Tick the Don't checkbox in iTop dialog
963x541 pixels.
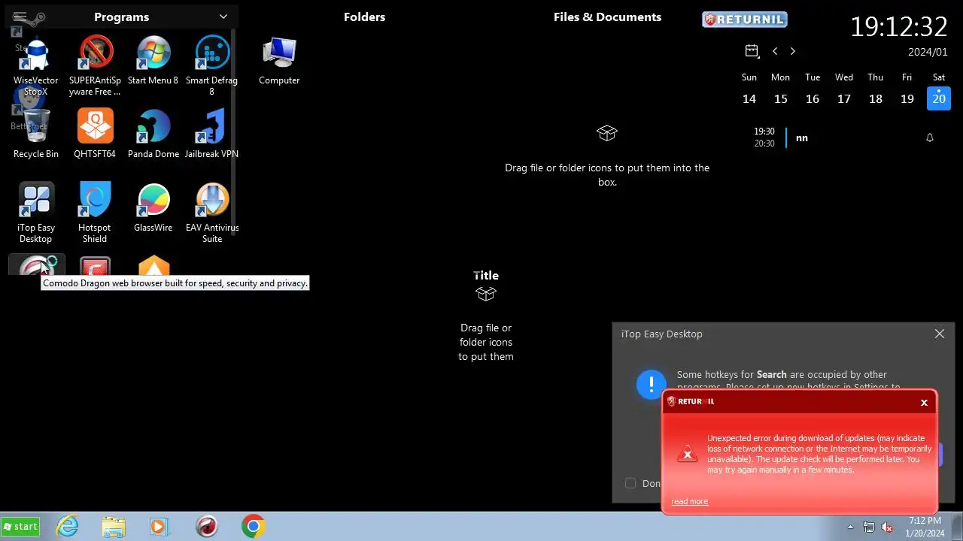[630, 483]
